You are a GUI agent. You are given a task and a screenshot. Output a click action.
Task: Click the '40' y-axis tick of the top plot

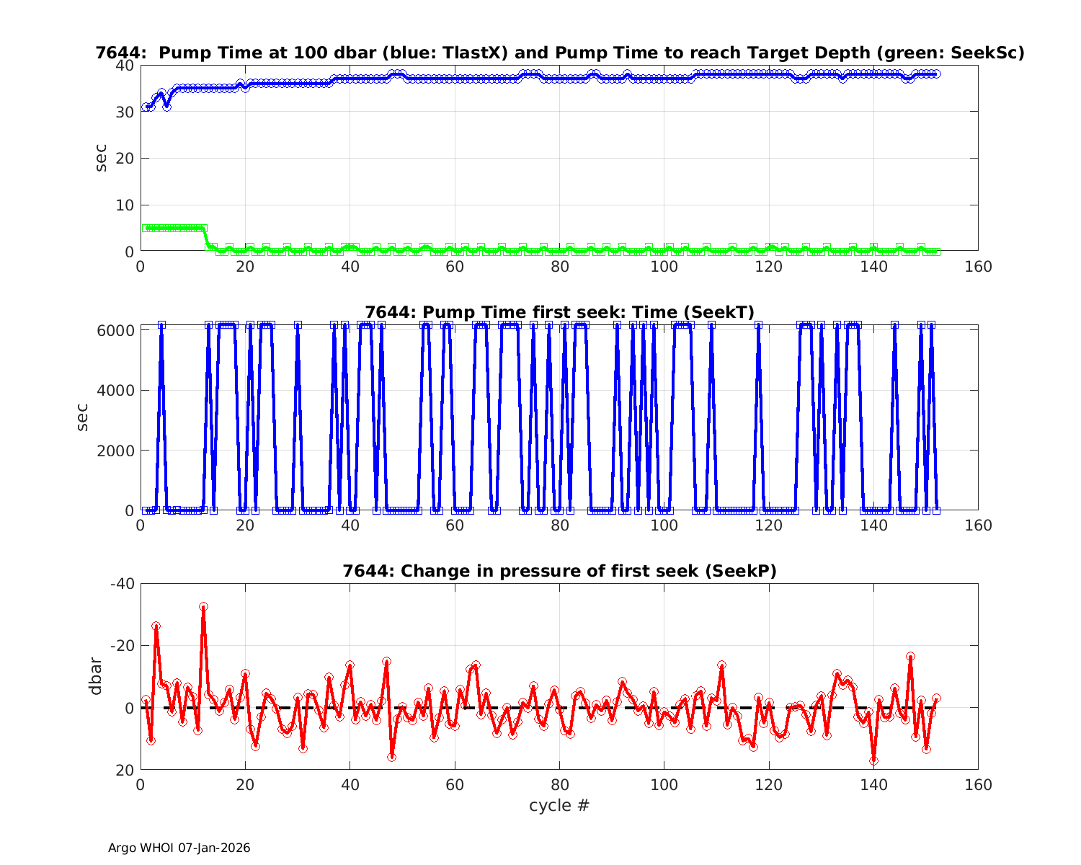pos(125,65)
